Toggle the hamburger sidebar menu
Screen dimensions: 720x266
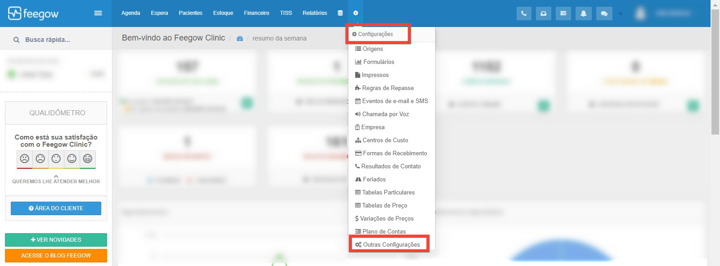pyautogui.click(x=98, y=13)
